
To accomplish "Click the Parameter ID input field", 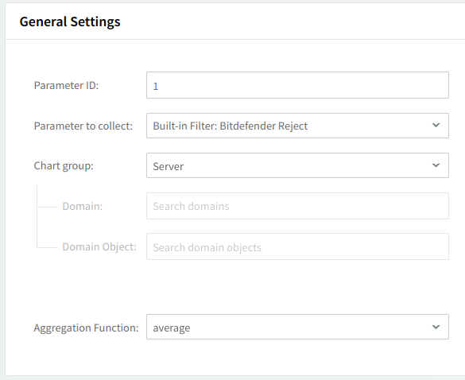I will pyautogui.click(x=297, y=85).
